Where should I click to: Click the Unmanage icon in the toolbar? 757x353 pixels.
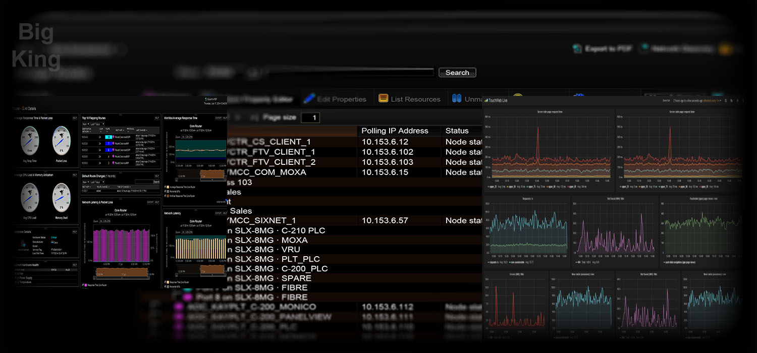[456, 99]
